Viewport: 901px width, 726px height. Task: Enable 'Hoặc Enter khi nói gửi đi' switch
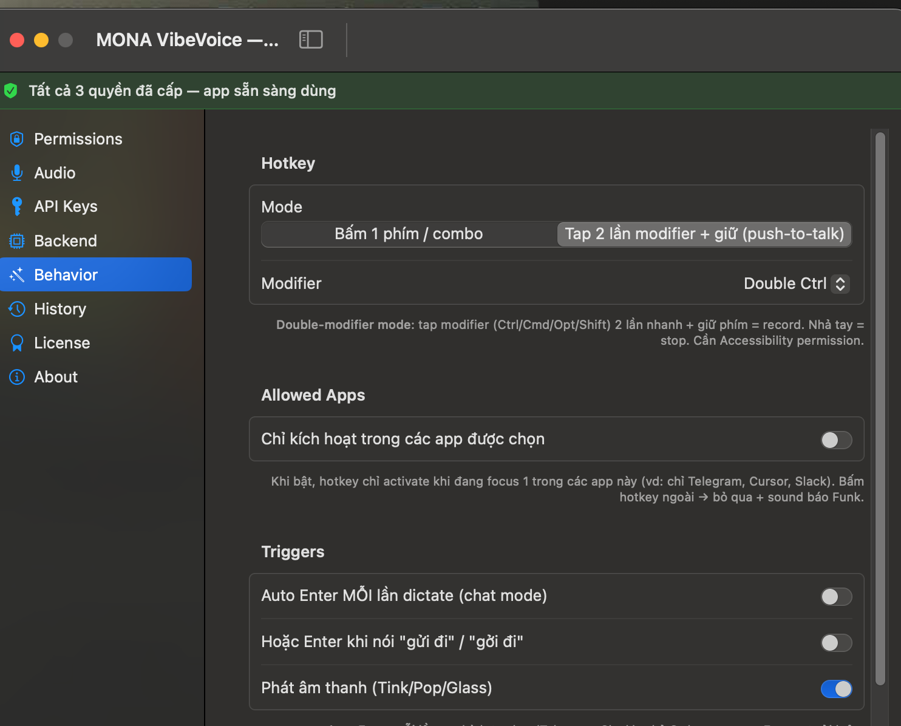tap(836, 642)
